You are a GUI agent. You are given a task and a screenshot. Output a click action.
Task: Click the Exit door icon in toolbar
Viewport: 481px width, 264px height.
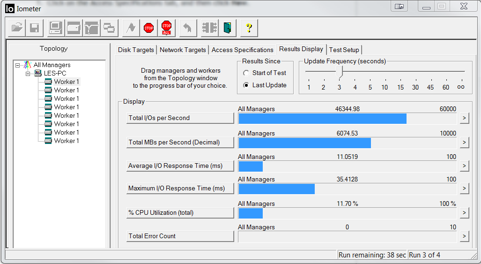tap(228, 28)
